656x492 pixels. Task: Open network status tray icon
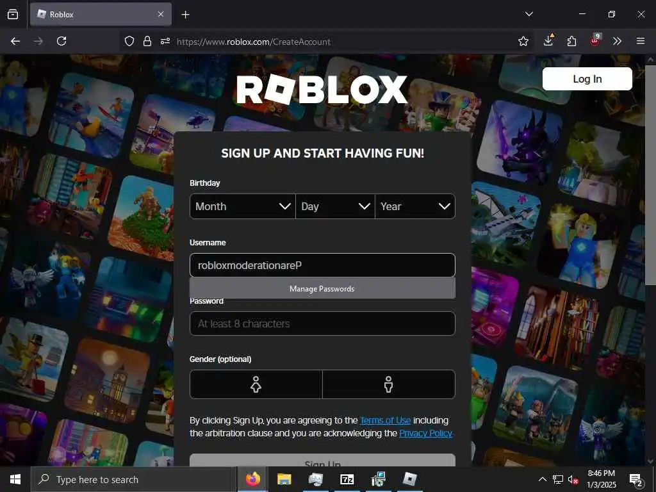tap(558, 479)
